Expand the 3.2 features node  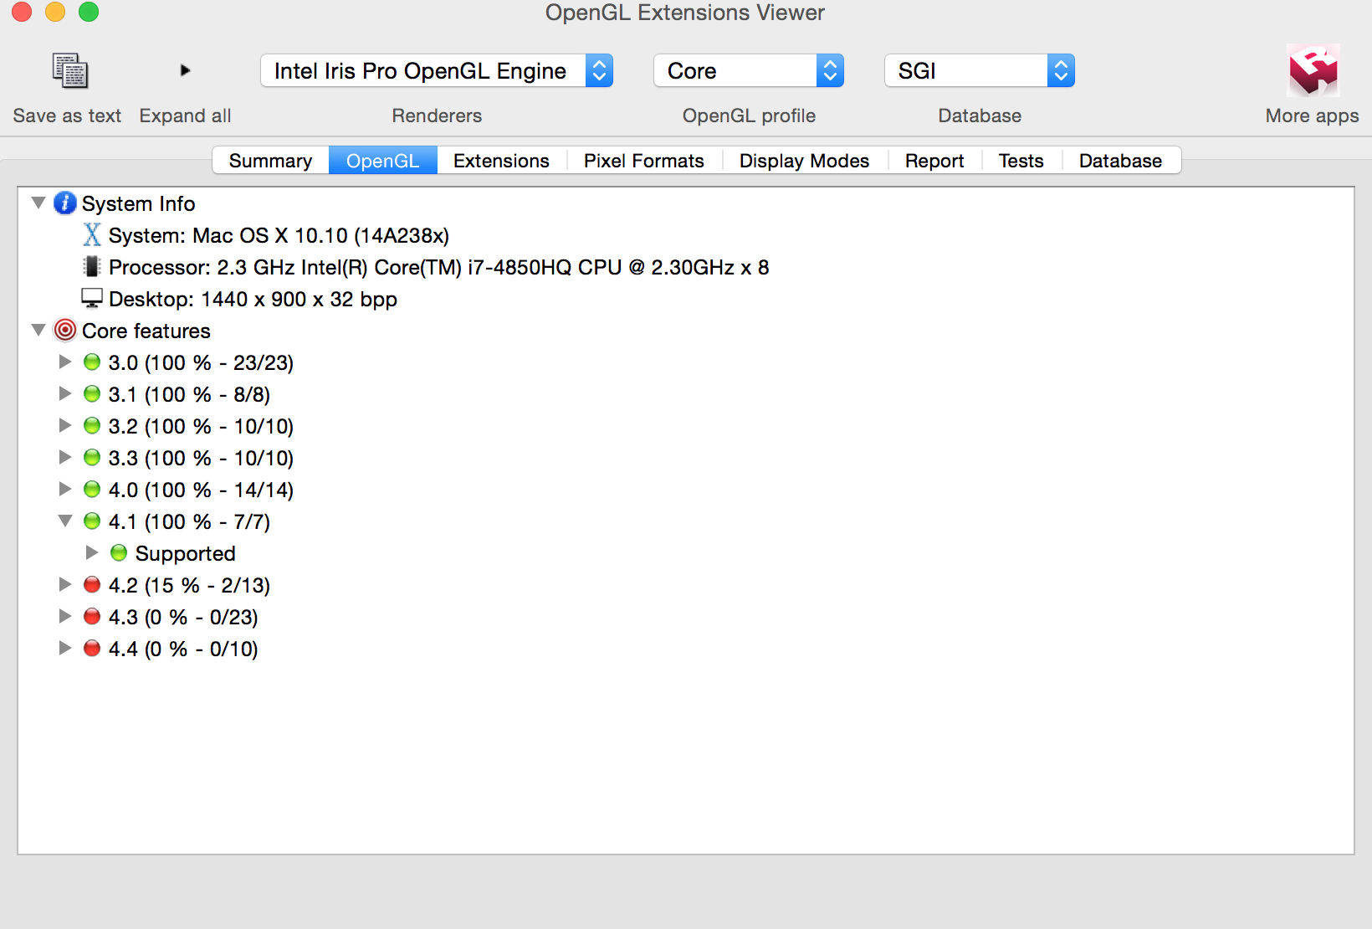tap(65, 426)
